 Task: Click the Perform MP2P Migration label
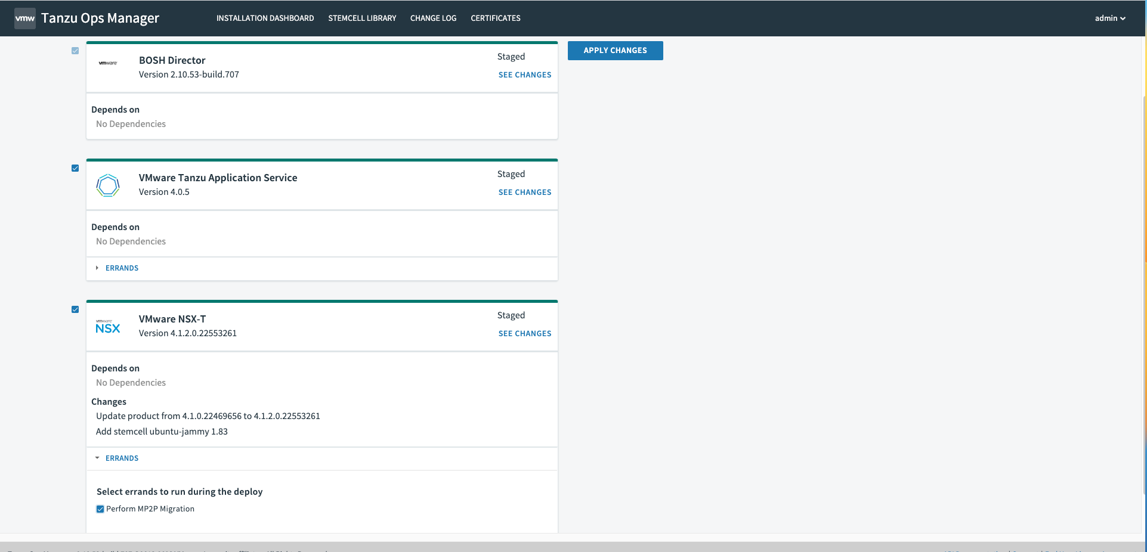(150, 509)
